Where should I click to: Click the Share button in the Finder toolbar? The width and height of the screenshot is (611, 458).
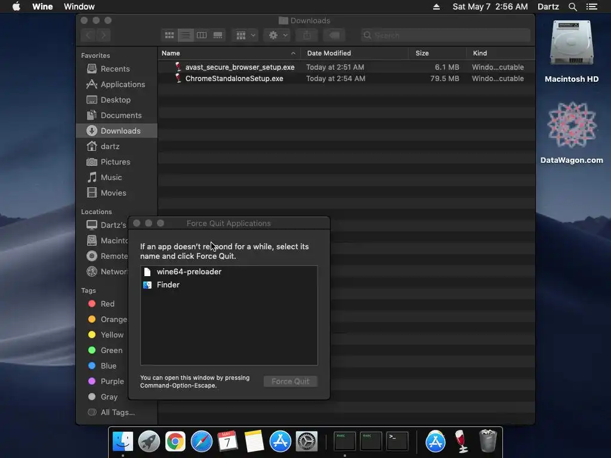(x=307, y=35)
